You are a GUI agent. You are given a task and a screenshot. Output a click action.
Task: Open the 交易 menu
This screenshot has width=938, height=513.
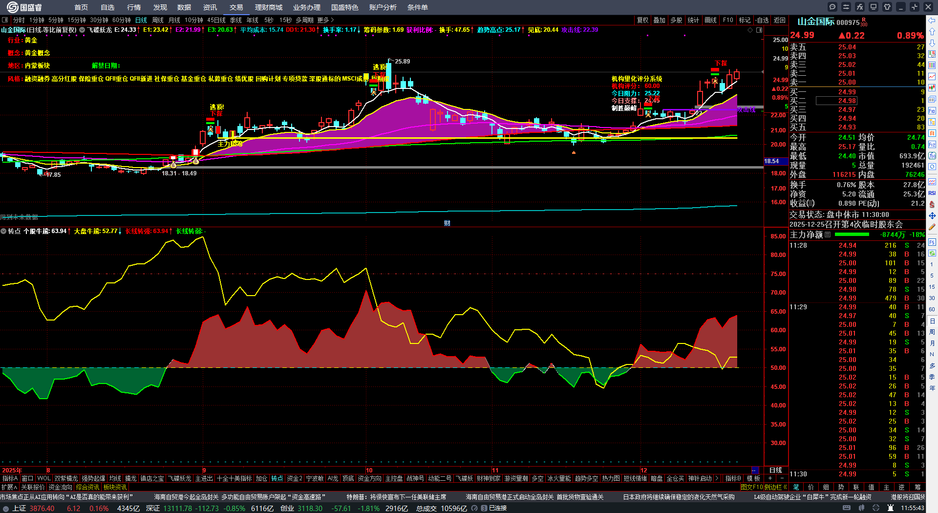(236, 7)
